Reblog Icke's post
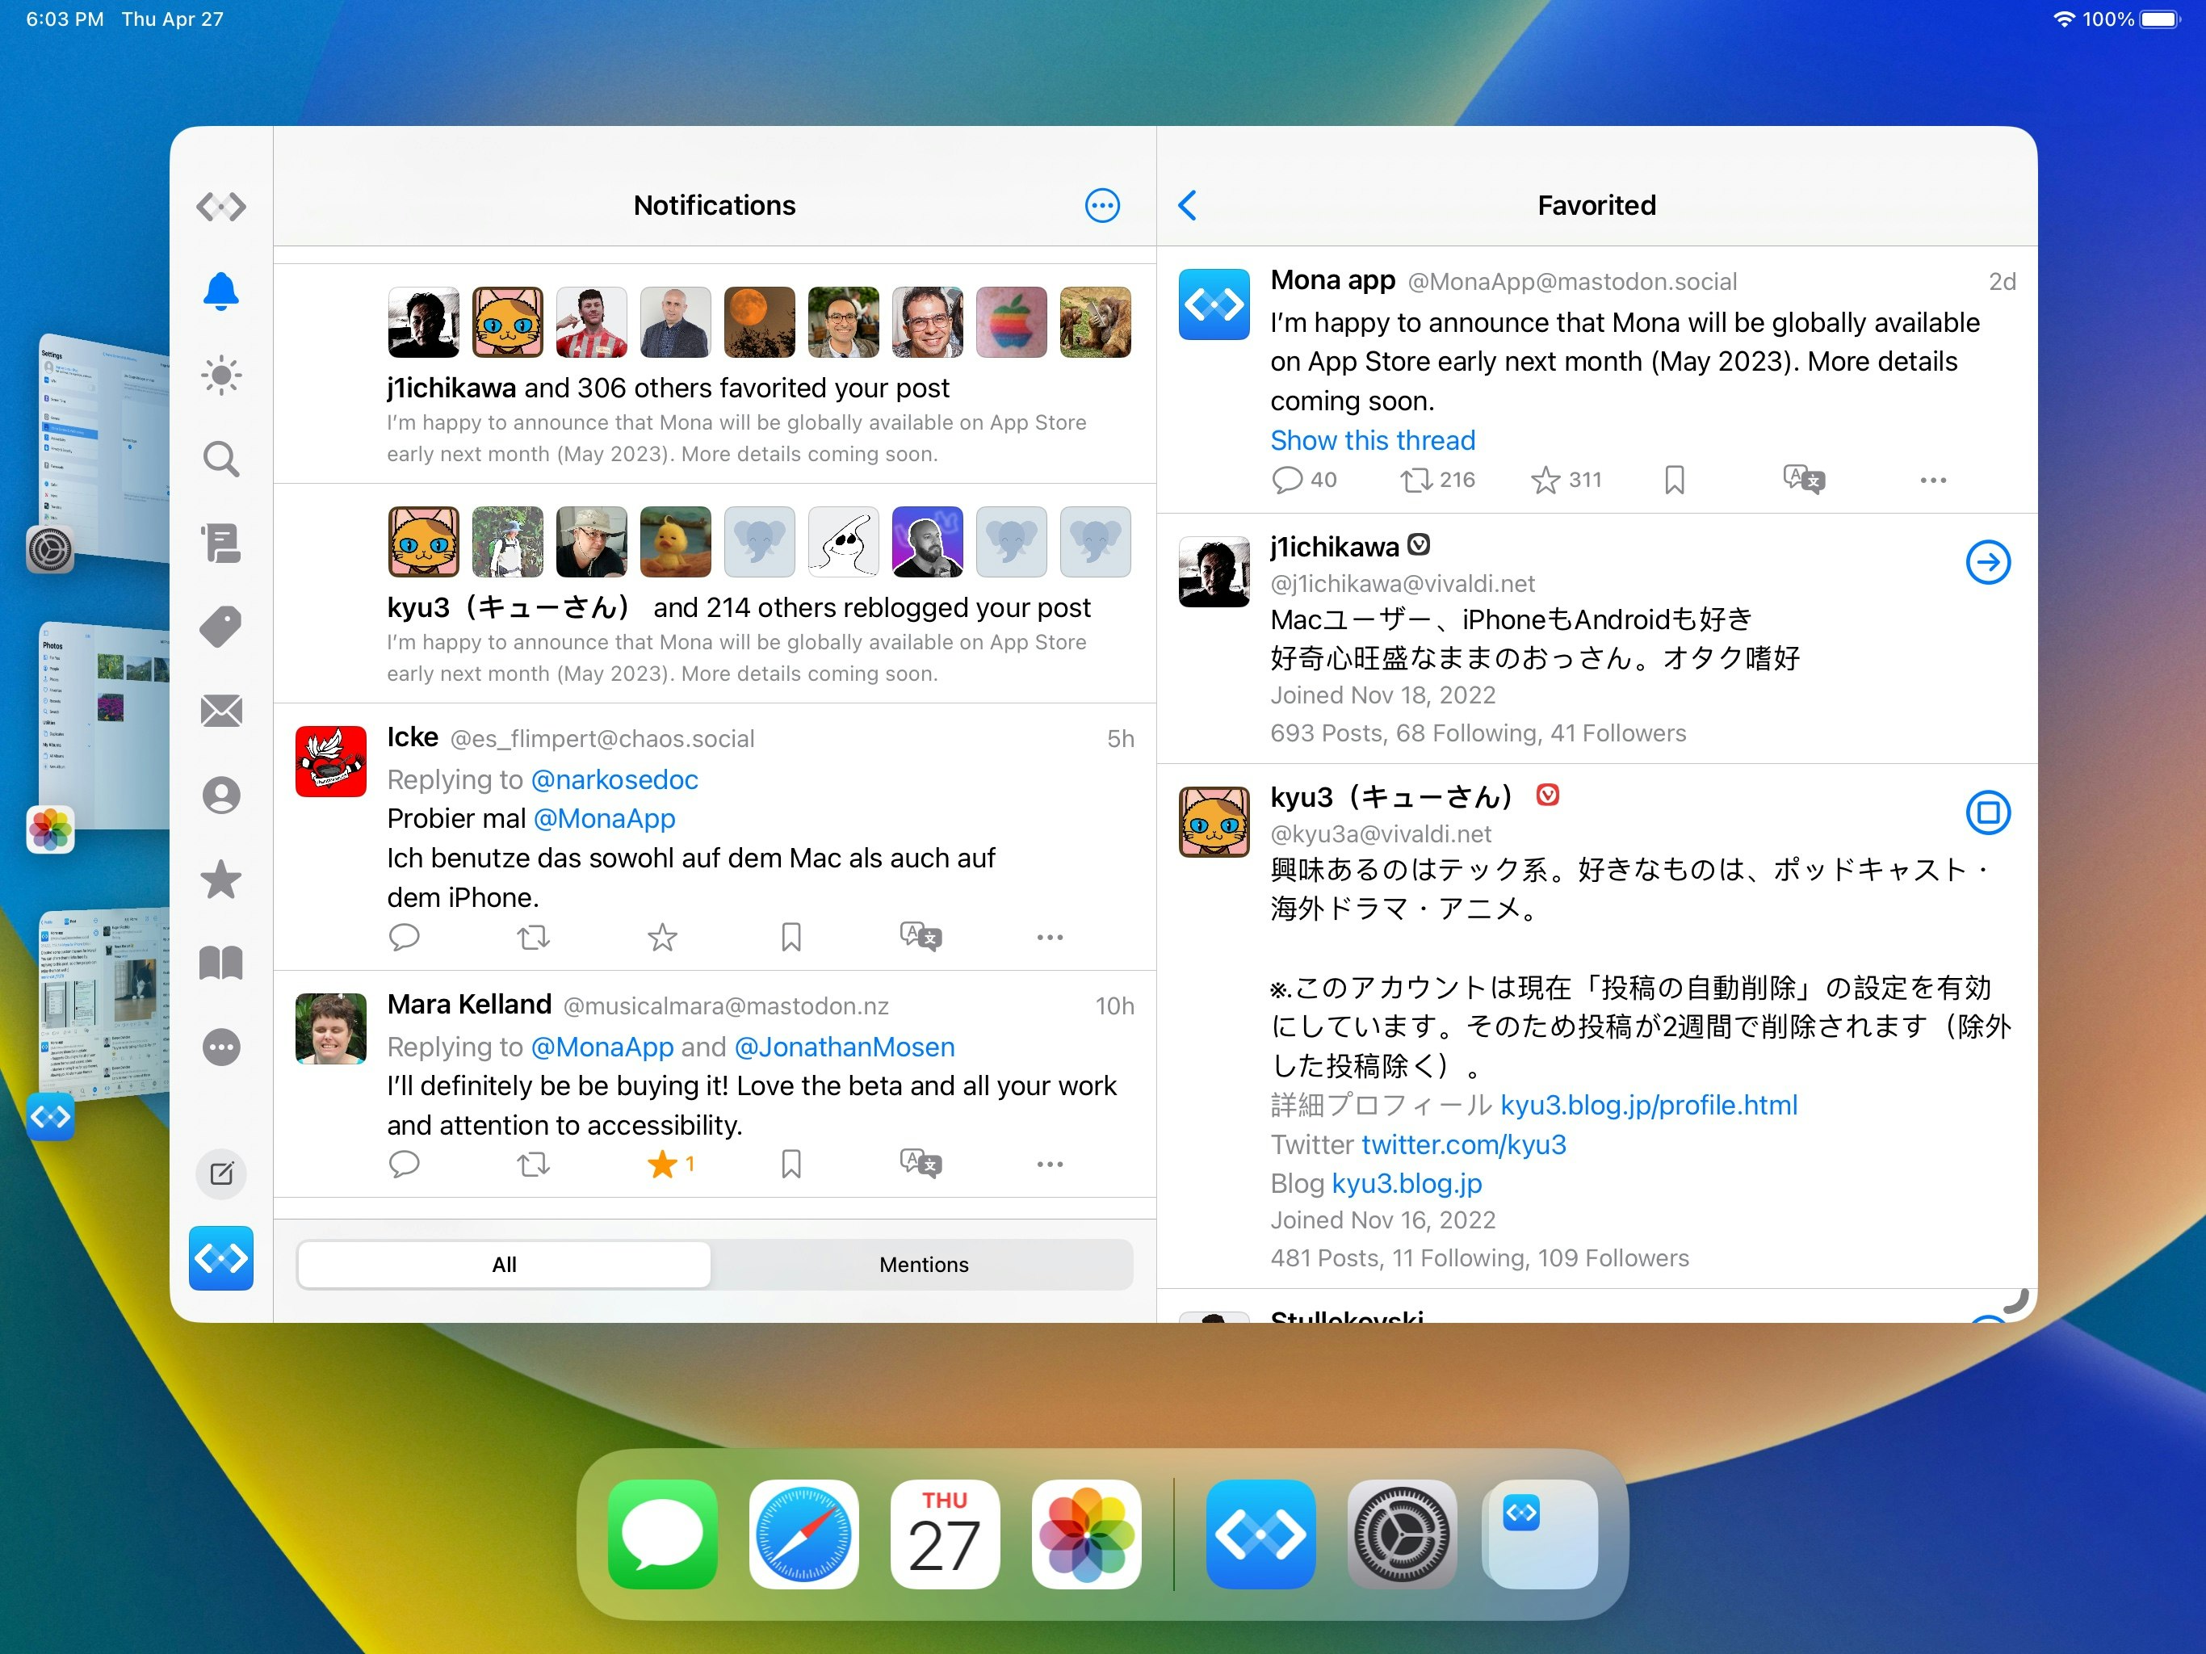The height and width of the screenshot is (1654, 2206). coord(534,937)
